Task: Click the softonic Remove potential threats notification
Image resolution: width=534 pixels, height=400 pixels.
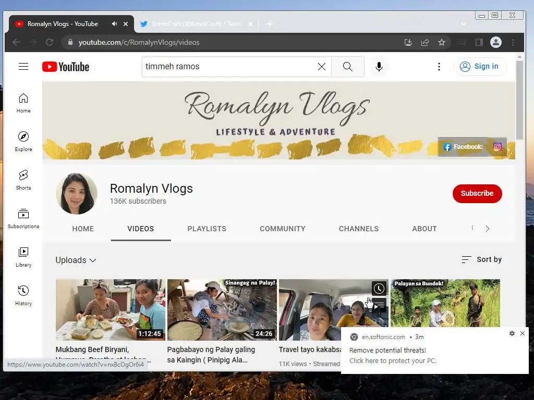Action: click(x=434, y=351)
